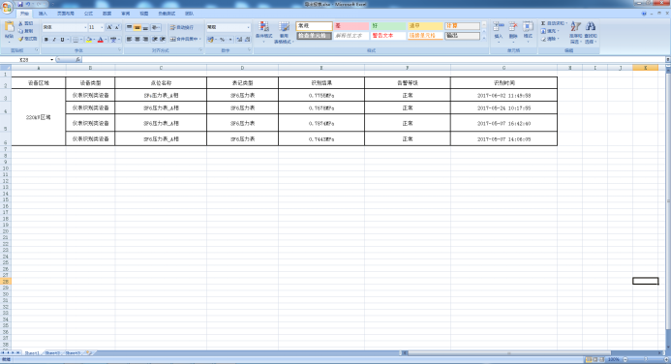Switch to the Insert ribbon tab
The width and height of the screenshot is (671, 364).
coord(43,14)
